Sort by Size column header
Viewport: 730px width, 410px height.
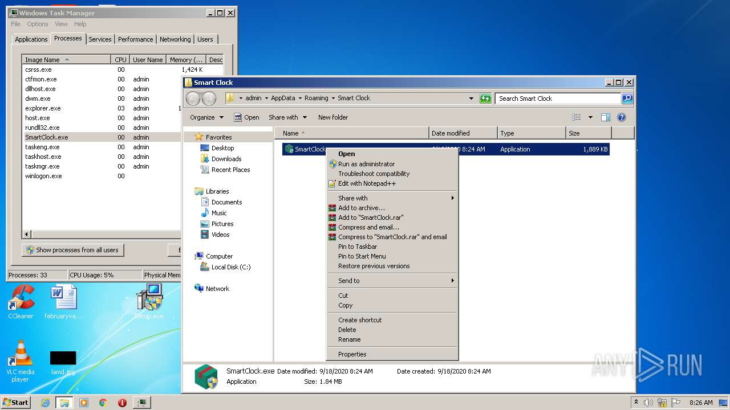588,133
